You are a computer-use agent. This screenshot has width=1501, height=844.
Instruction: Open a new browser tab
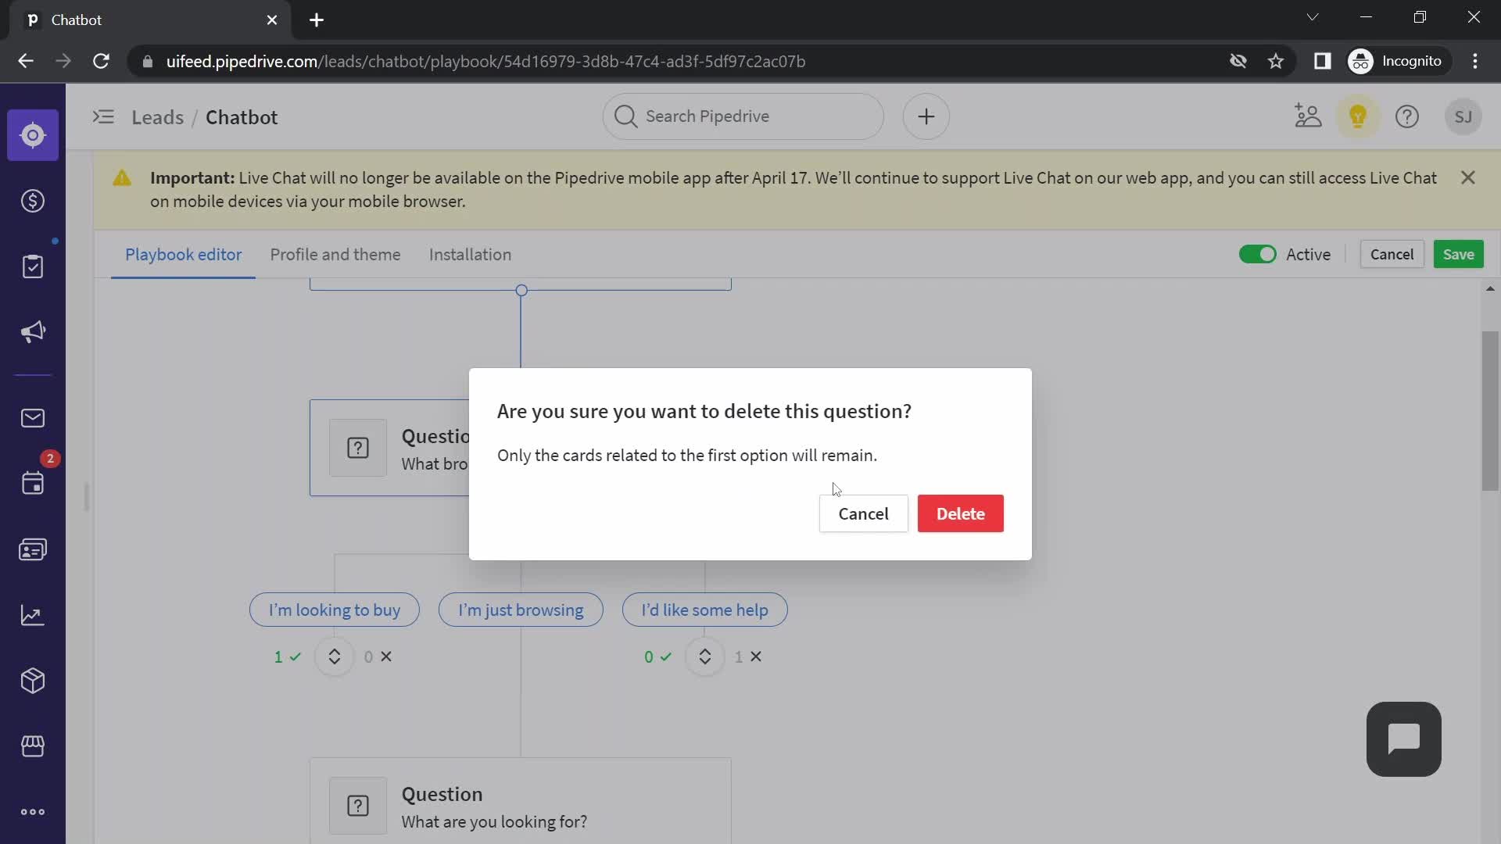(317, 20)
